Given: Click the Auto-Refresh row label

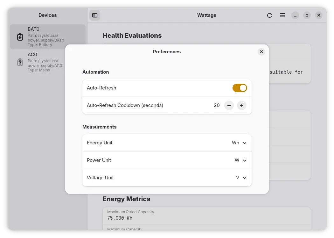Looking at the screenshot, I should 101,88.
